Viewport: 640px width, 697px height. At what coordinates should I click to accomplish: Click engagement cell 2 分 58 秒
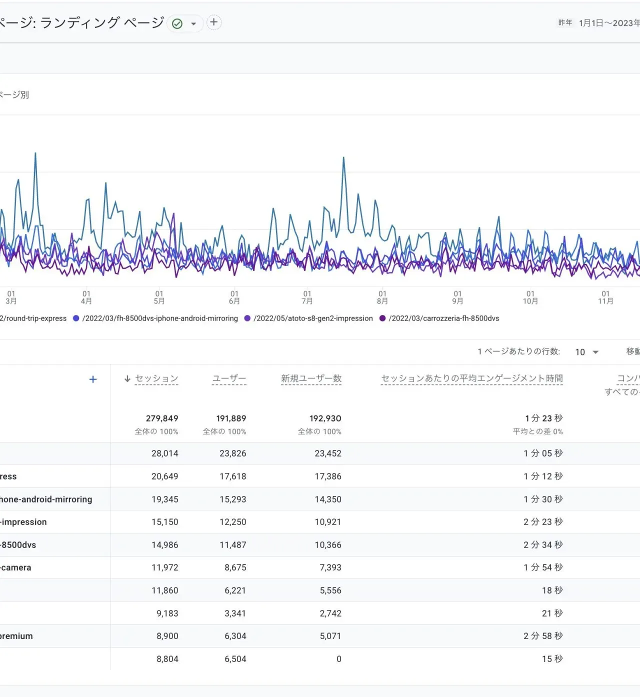coord(543,636)
